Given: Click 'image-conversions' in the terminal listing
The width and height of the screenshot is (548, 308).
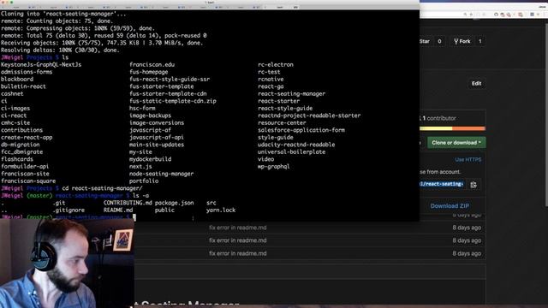Looking at the screenshot, I should [157, 122].
